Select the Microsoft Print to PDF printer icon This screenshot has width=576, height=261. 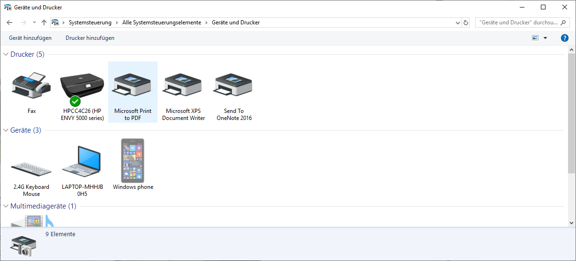pos(133,86)
